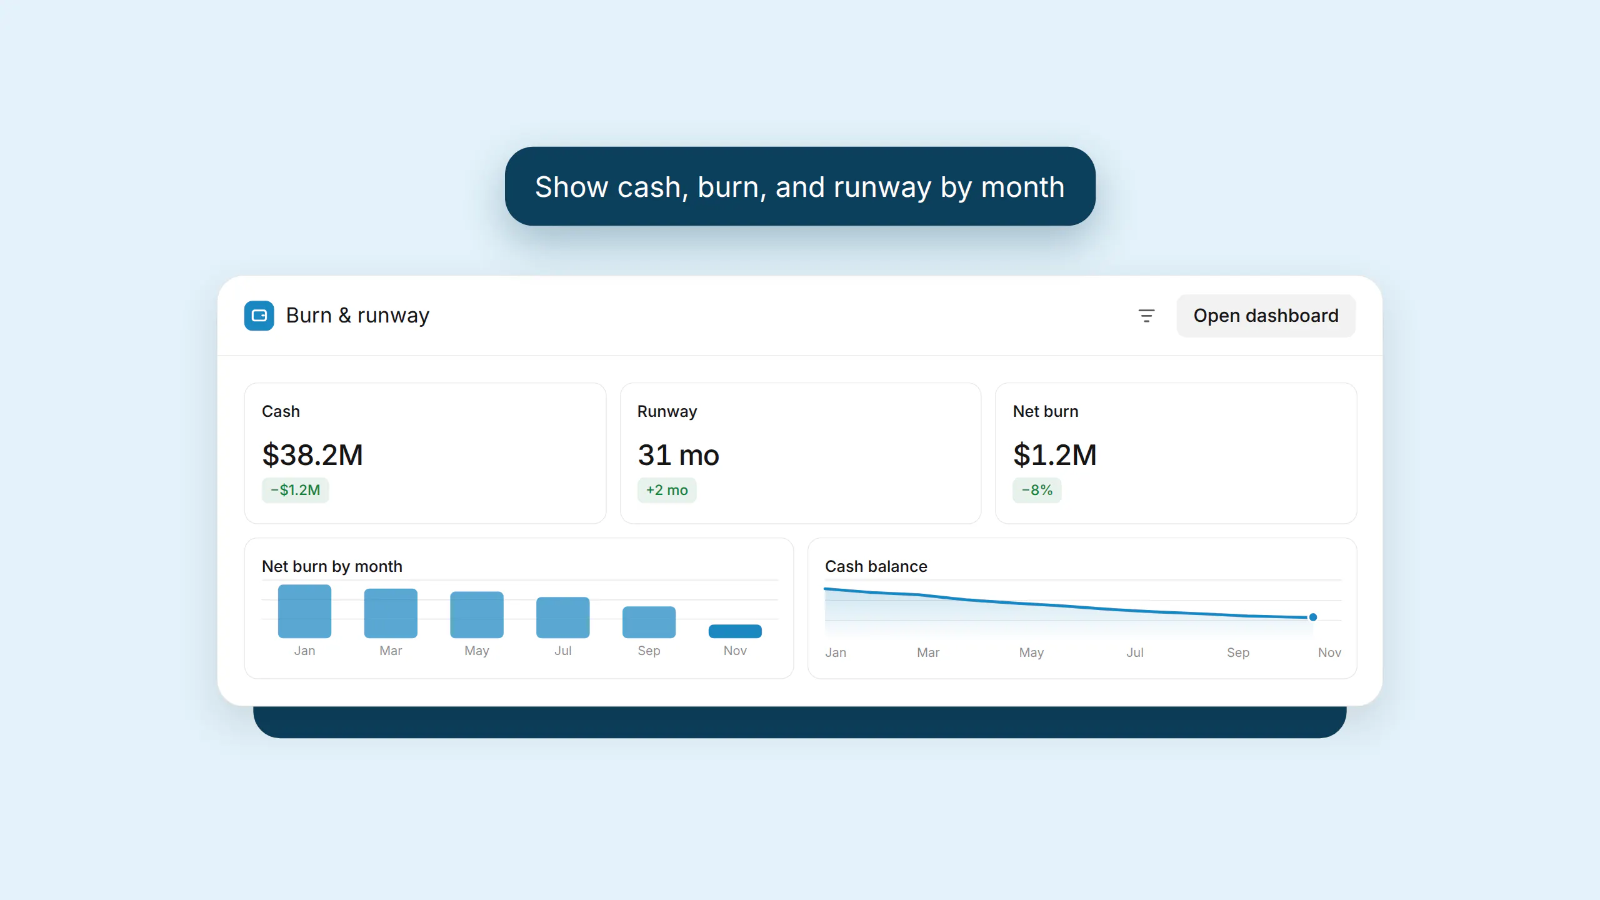The image size is (1600, 900).
Task: Click the blue wallet icon beside Burn & runway
Action: 259,316
